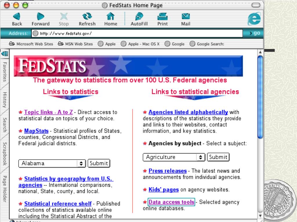Open Microsoft Web Sites favorites folder

[x=31, y=44]
